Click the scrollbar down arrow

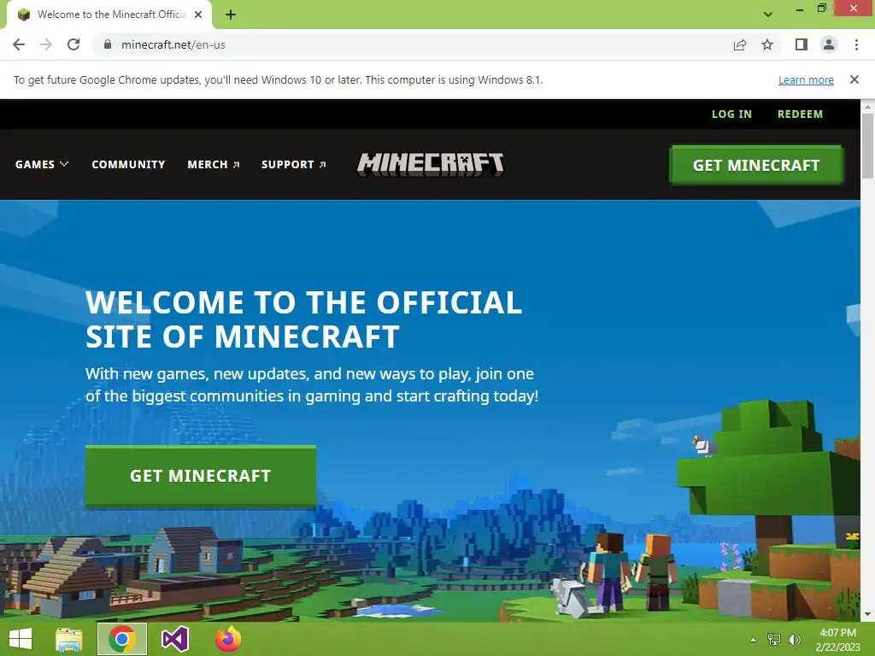pyautogui.click(x=867, y=614)
